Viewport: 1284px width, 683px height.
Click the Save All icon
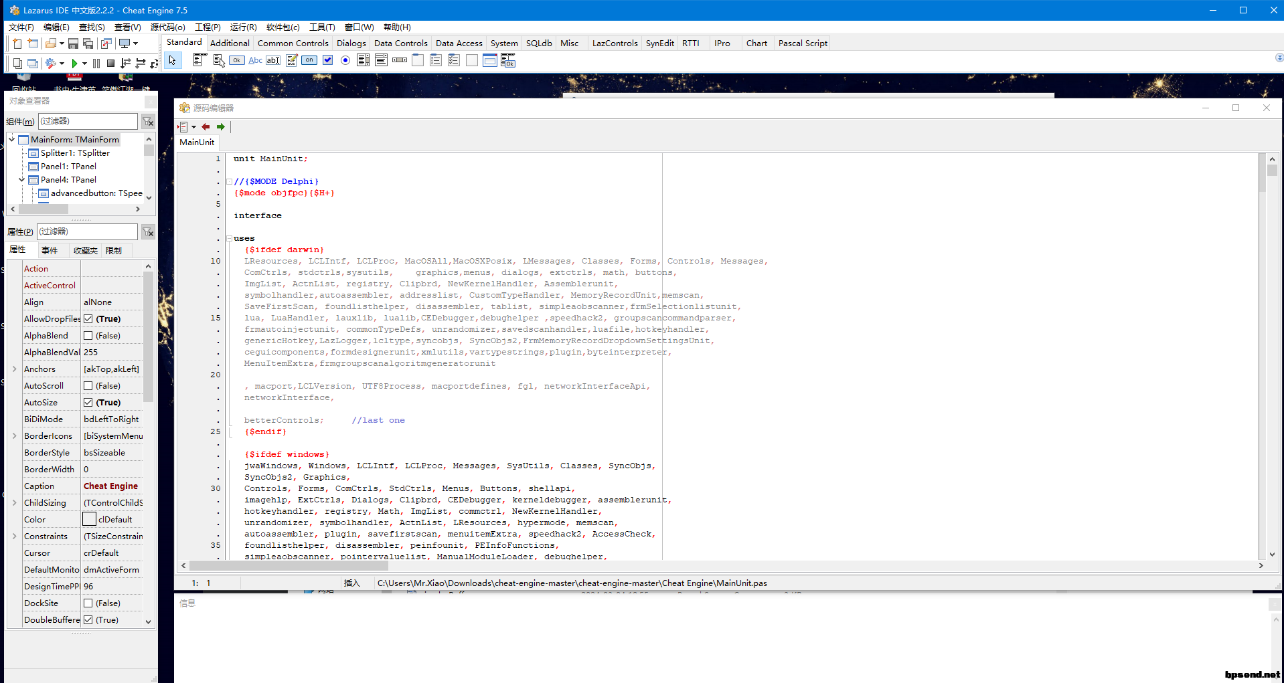88,43
